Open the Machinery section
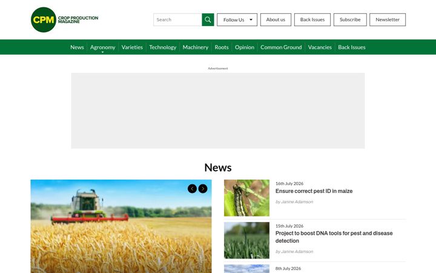The image size is (436, 273). [196, 47]
